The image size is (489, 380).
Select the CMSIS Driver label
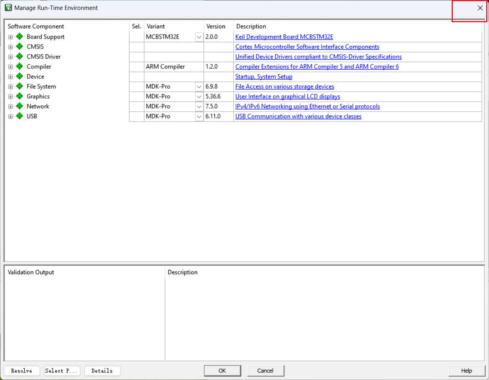pos(44,57)
